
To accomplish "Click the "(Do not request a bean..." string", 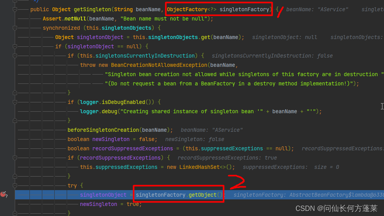I will tap(229, 84).
